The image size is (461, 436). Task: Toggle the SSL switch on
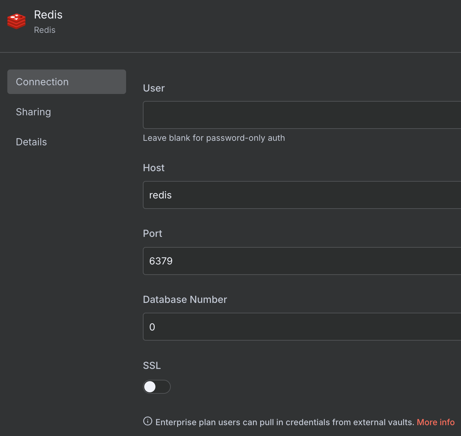[157, 387]
